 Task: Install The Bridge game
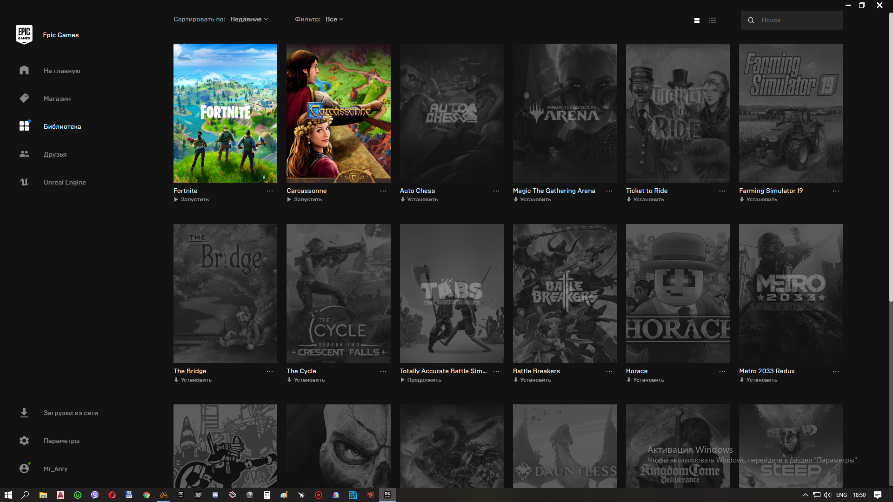[193, 380]
